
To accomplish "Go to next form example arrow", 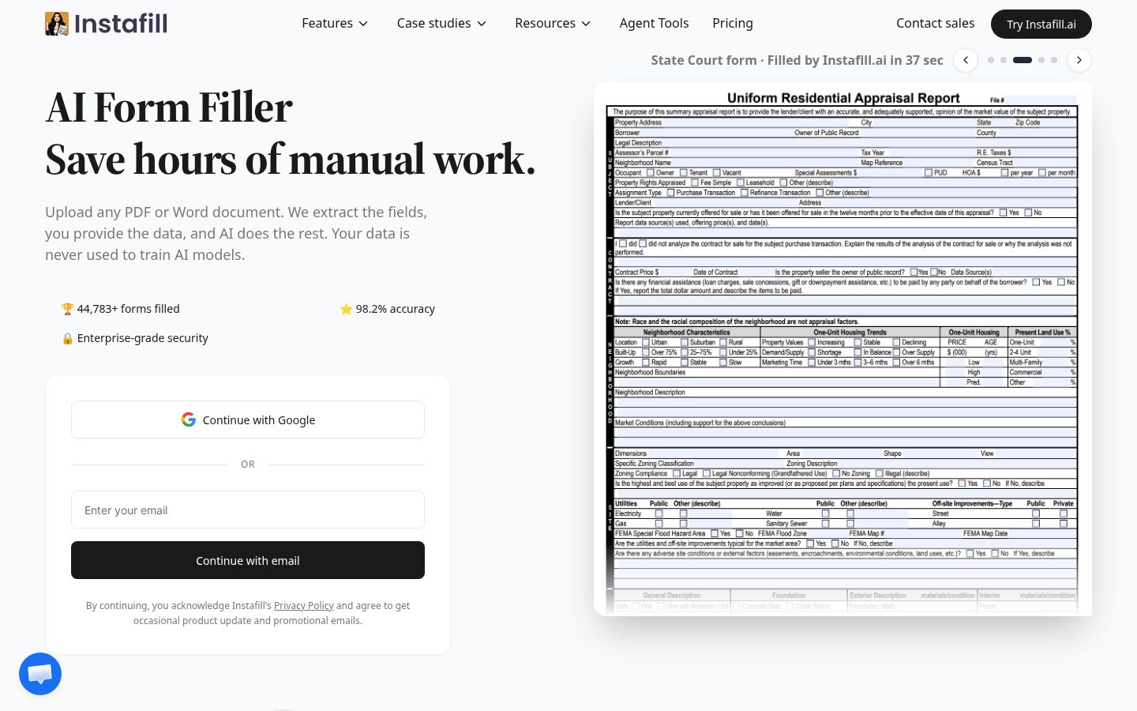I will pos(1079,60).
